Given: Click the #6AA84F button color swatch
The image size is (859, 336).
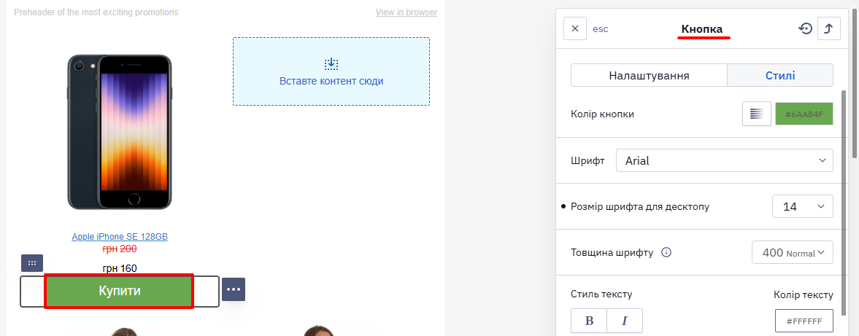Looking at the screenshot, I should 804,114.
